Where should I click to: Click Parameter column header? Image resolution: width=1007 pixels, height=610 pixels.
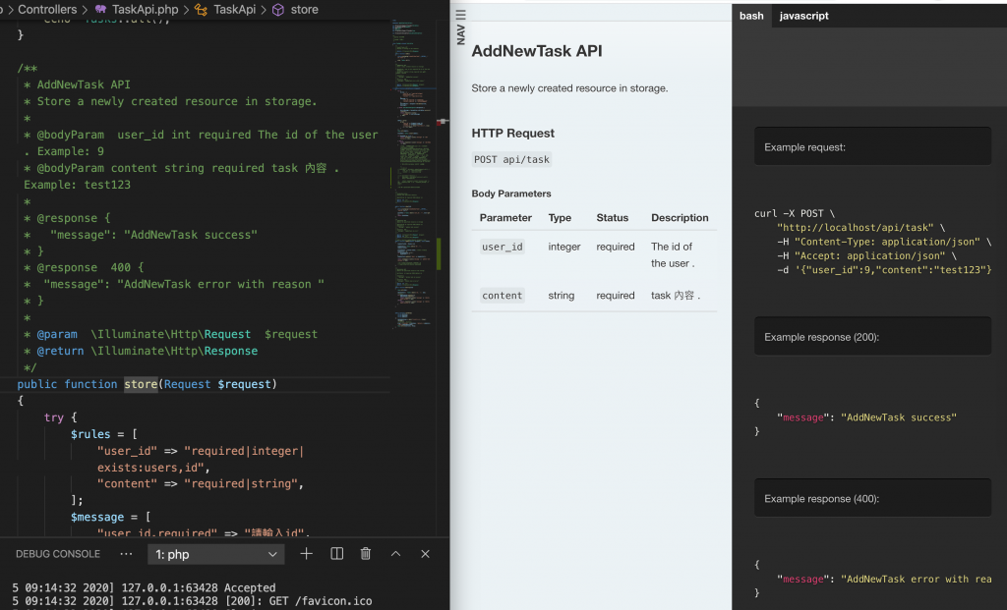[505, 217]
